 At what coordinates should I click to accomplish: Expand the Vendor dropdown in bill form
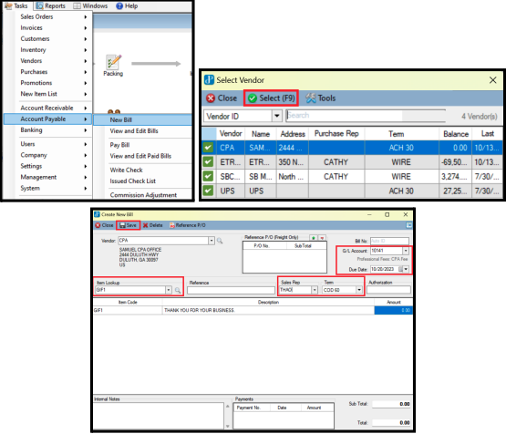click(x=212, y=241)
